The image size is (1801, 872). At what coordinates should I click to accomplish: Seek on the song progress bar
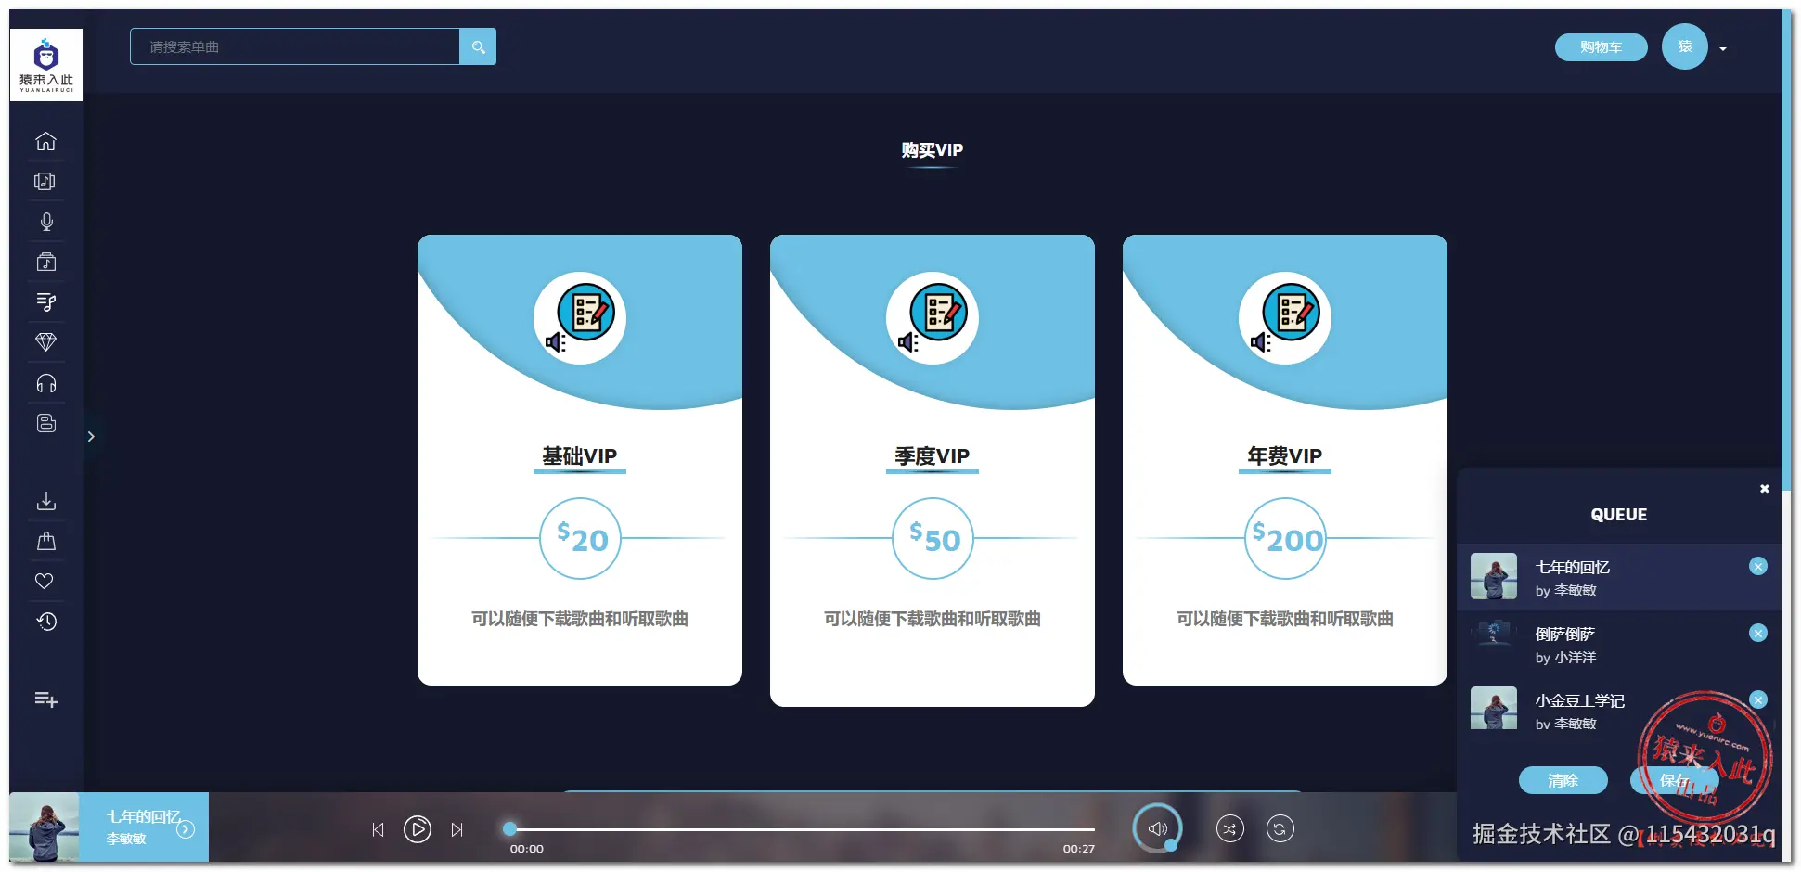point(802,828)
